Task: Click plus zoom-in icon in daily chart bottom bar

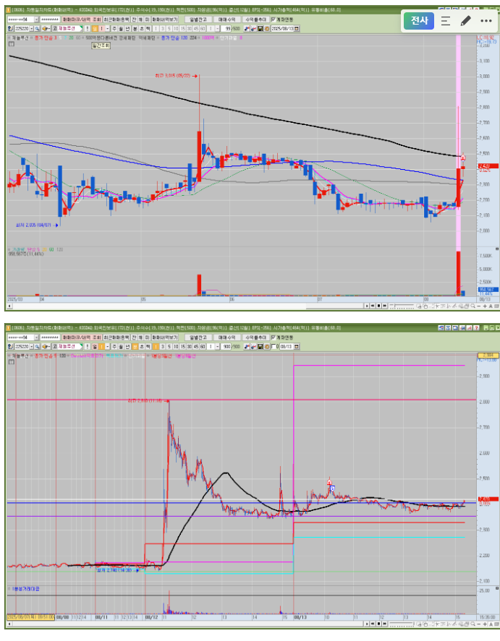Action: pyautogui.click(x=485, y=306)
